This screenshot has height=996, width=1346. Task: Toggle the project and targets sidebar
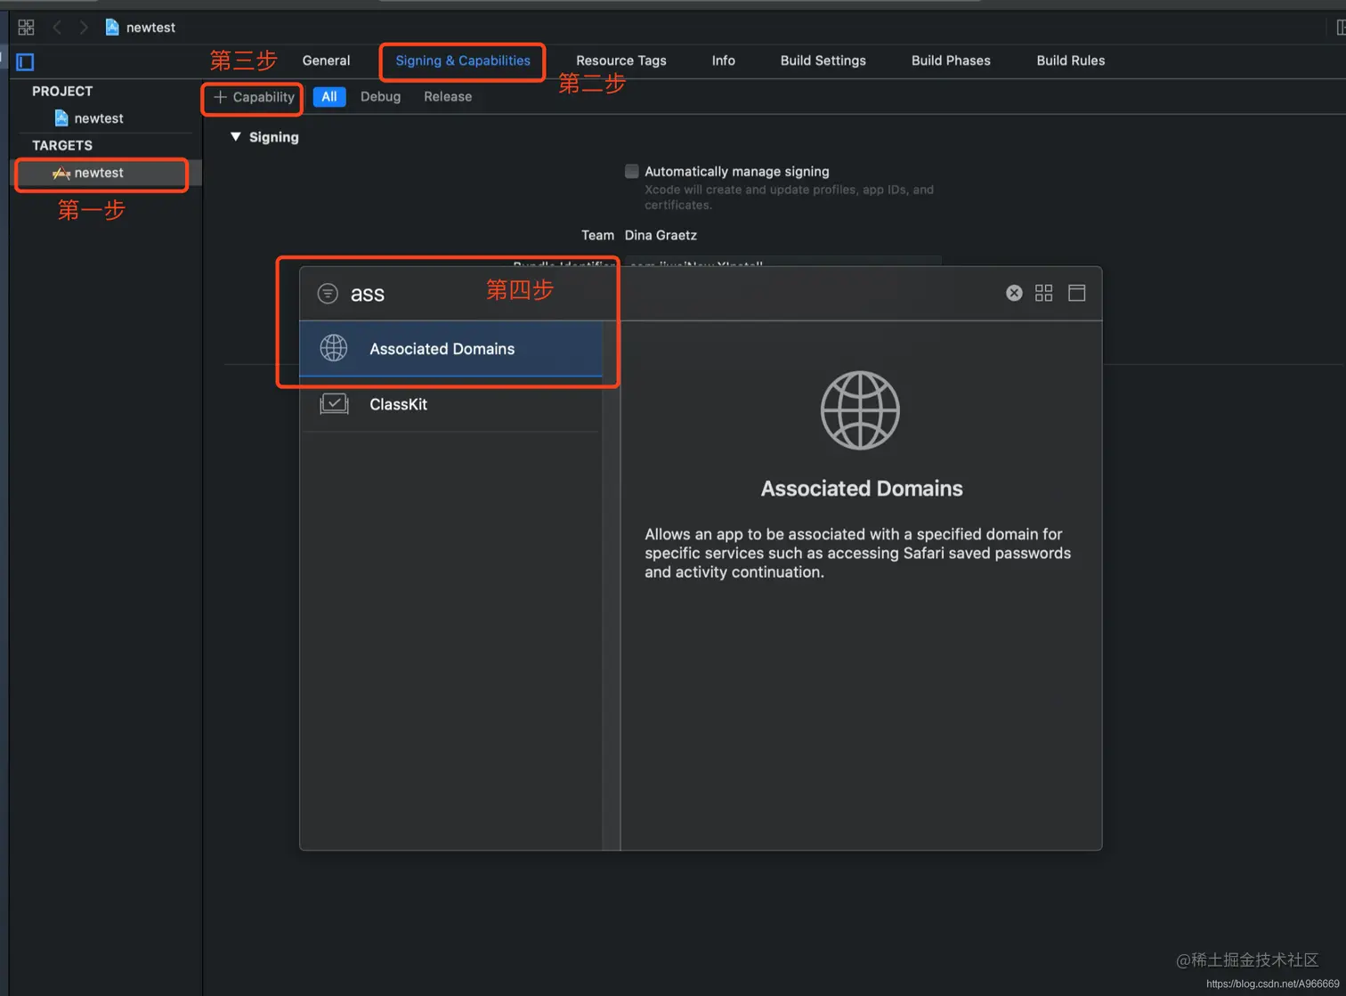tap(25, 61)
